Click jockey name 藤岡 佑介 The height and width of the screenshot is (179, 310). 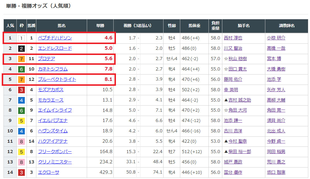coord(233,79)
